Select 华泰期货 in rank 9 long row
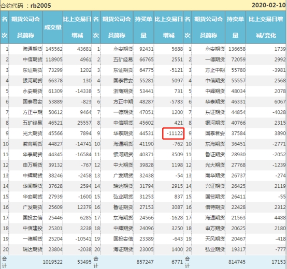Image resolution: width=287 pixels, height=269 pixels. tap(123, 133)
